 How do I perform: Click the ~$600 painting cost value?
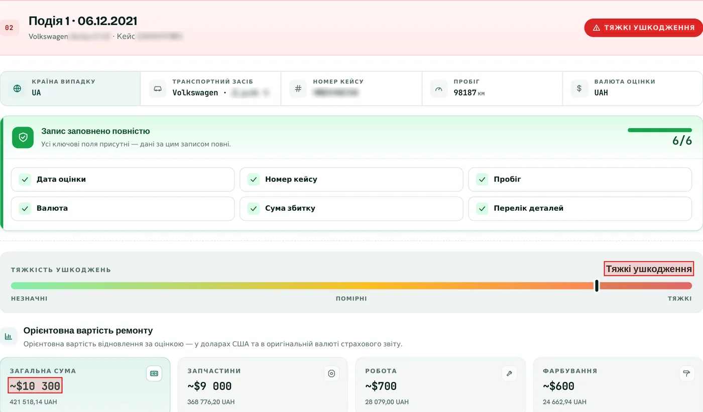[558, 386]
